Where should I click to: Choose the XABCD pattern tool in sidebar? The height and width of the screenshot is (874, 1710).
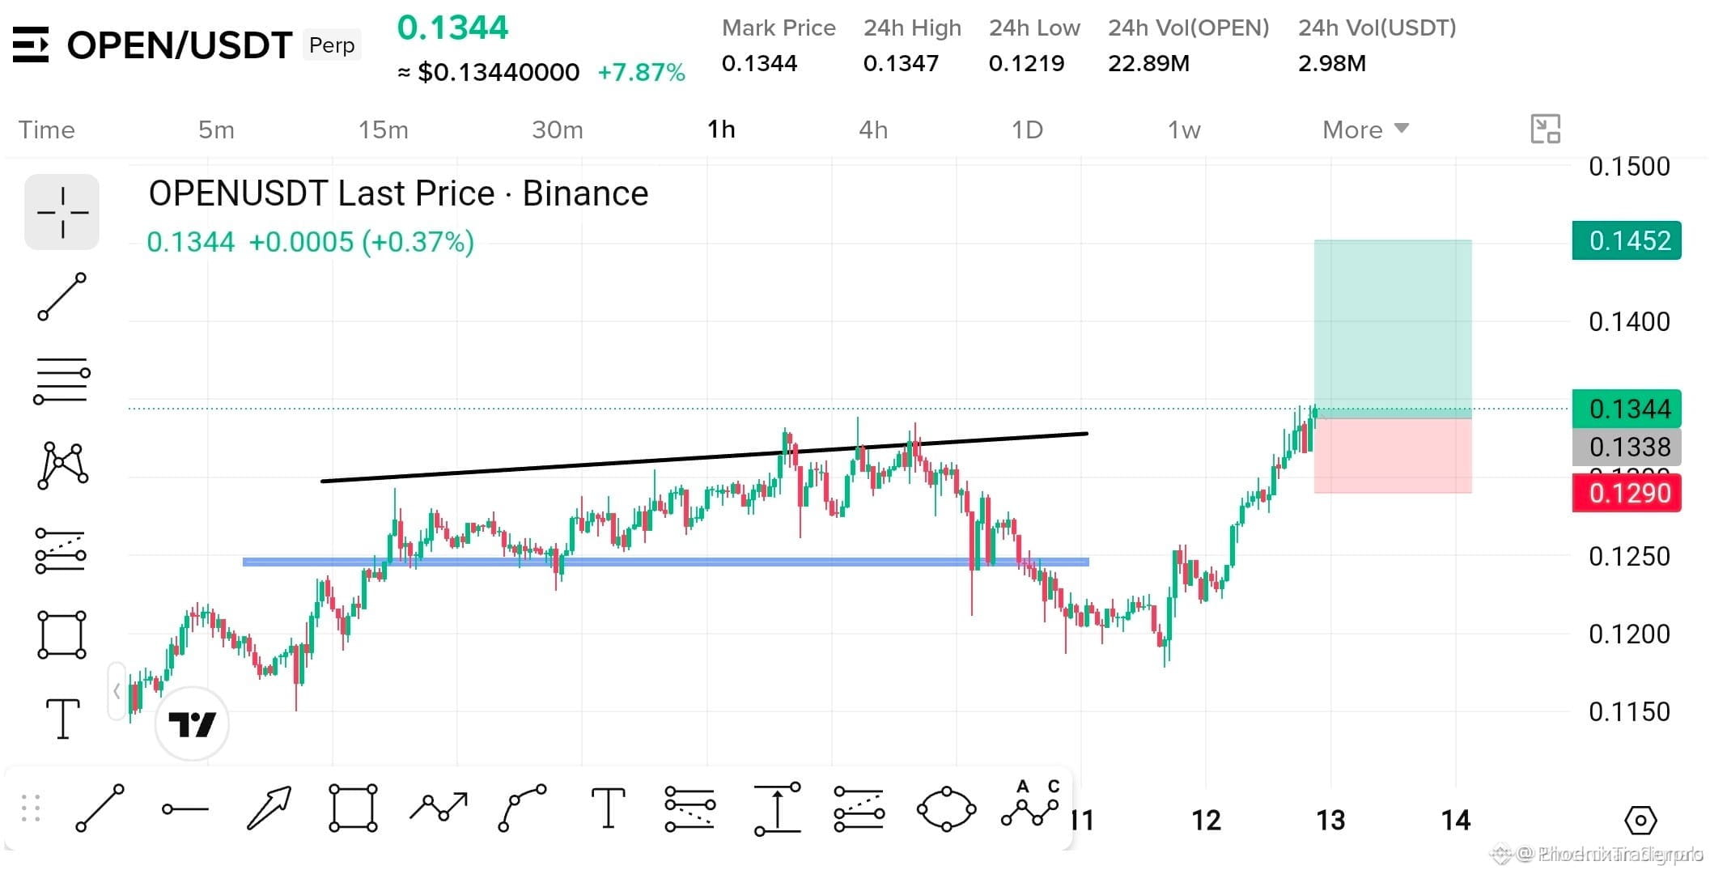[62, 465]
